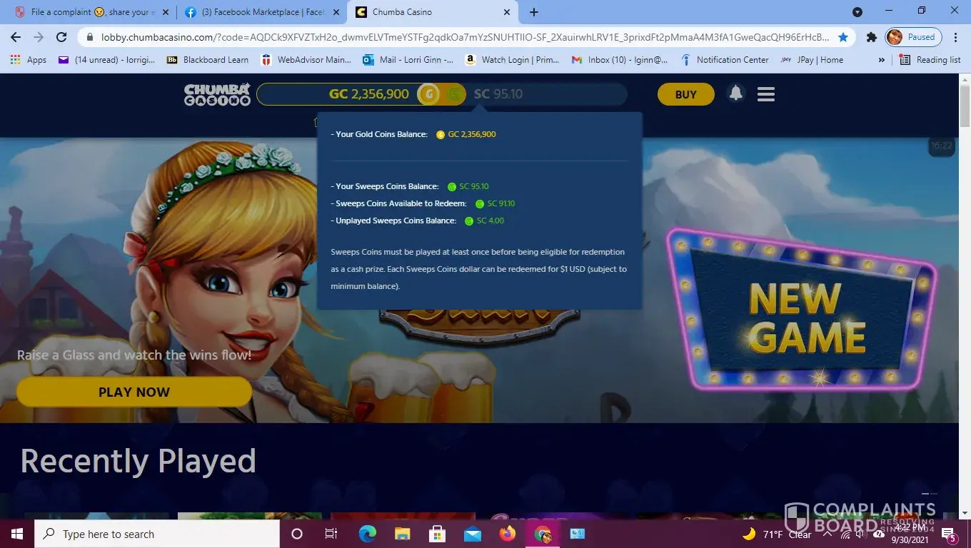The image size is (971, 548).
Task: Open the tab search dropdown
Action: coord(857,12)
